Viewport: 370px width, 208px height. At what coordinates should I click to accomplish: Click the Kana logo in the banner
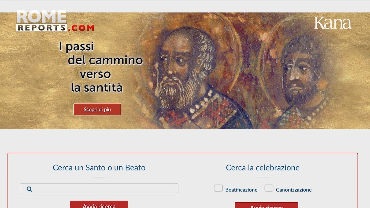point(332,23)
